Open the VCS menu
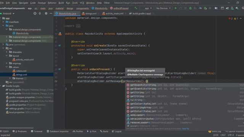The height and width of the screenshot is (137, 244). 82,3
